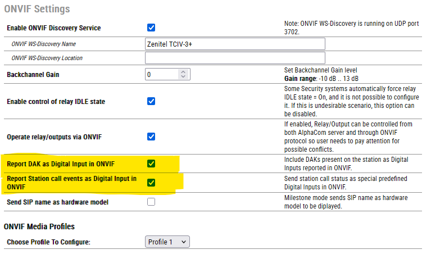Click the ONVIF Media Profiles heading
Screen dimensions: 431x254
[x=39, y=226]
